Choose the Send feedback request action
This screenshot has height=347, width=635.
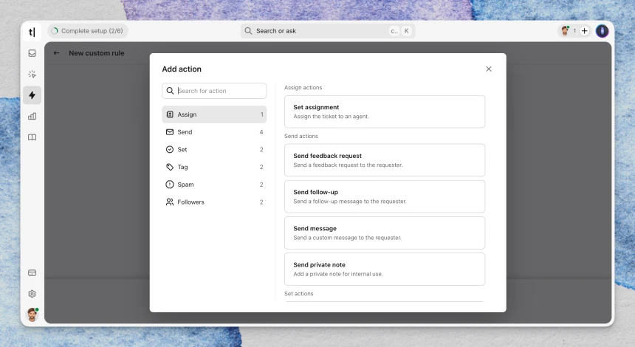click(385, 160)
